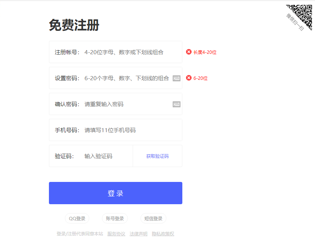The width and height of the screenshot is (315, 248).
Task: Switch to 账号登录 option
Action: tap(115, 219)
